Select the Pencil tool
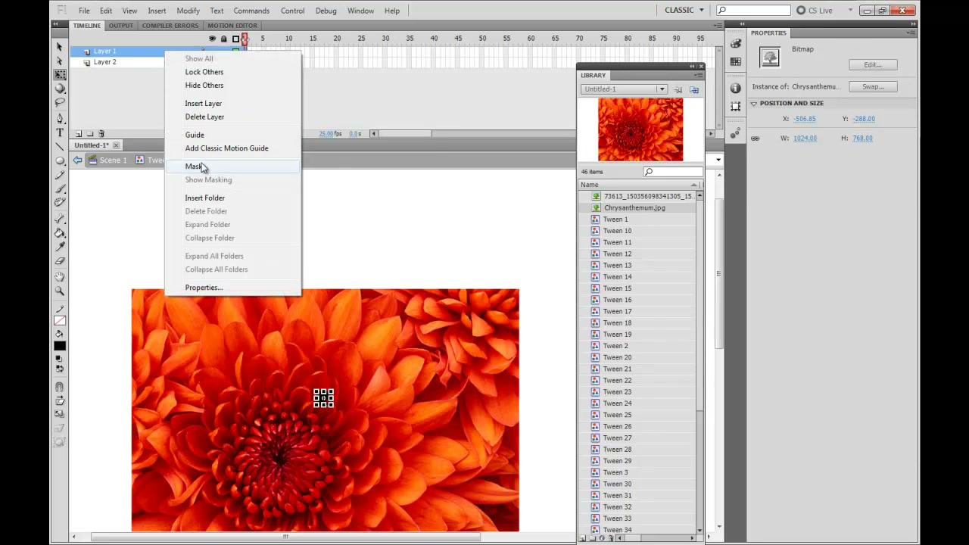This screenshot has width=969, height=545. pos(60,175)
